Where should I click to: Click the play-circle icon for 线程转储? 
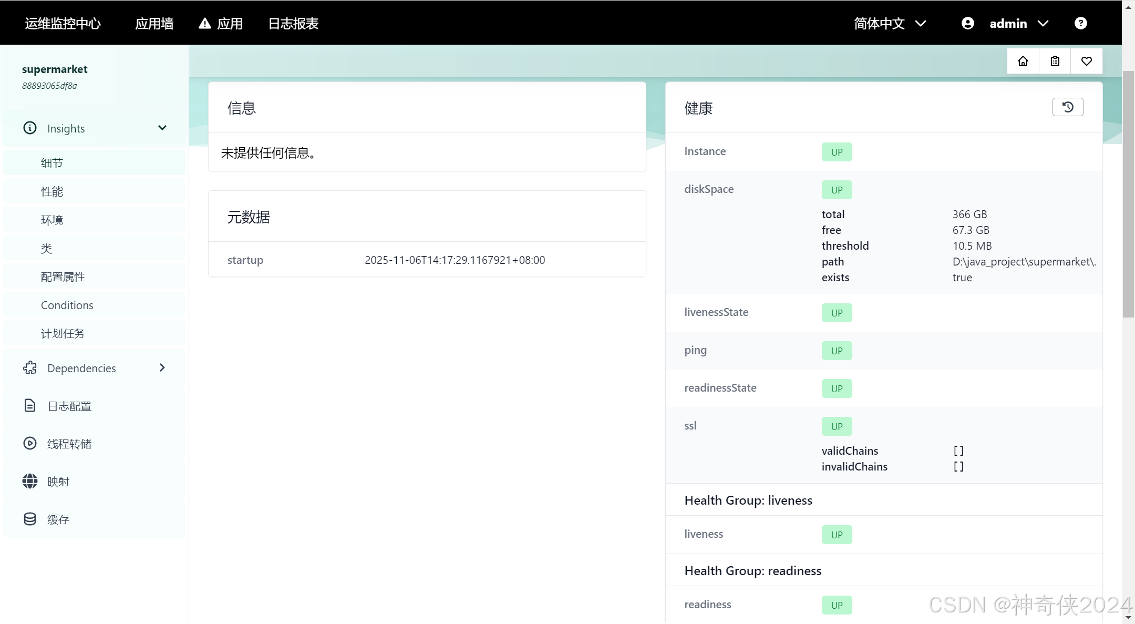tap(30, 444)
